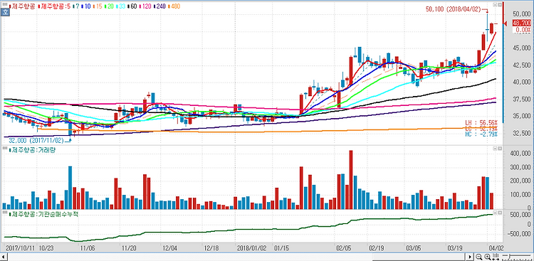Click the small gray box above the '호' button

[5, 4]
